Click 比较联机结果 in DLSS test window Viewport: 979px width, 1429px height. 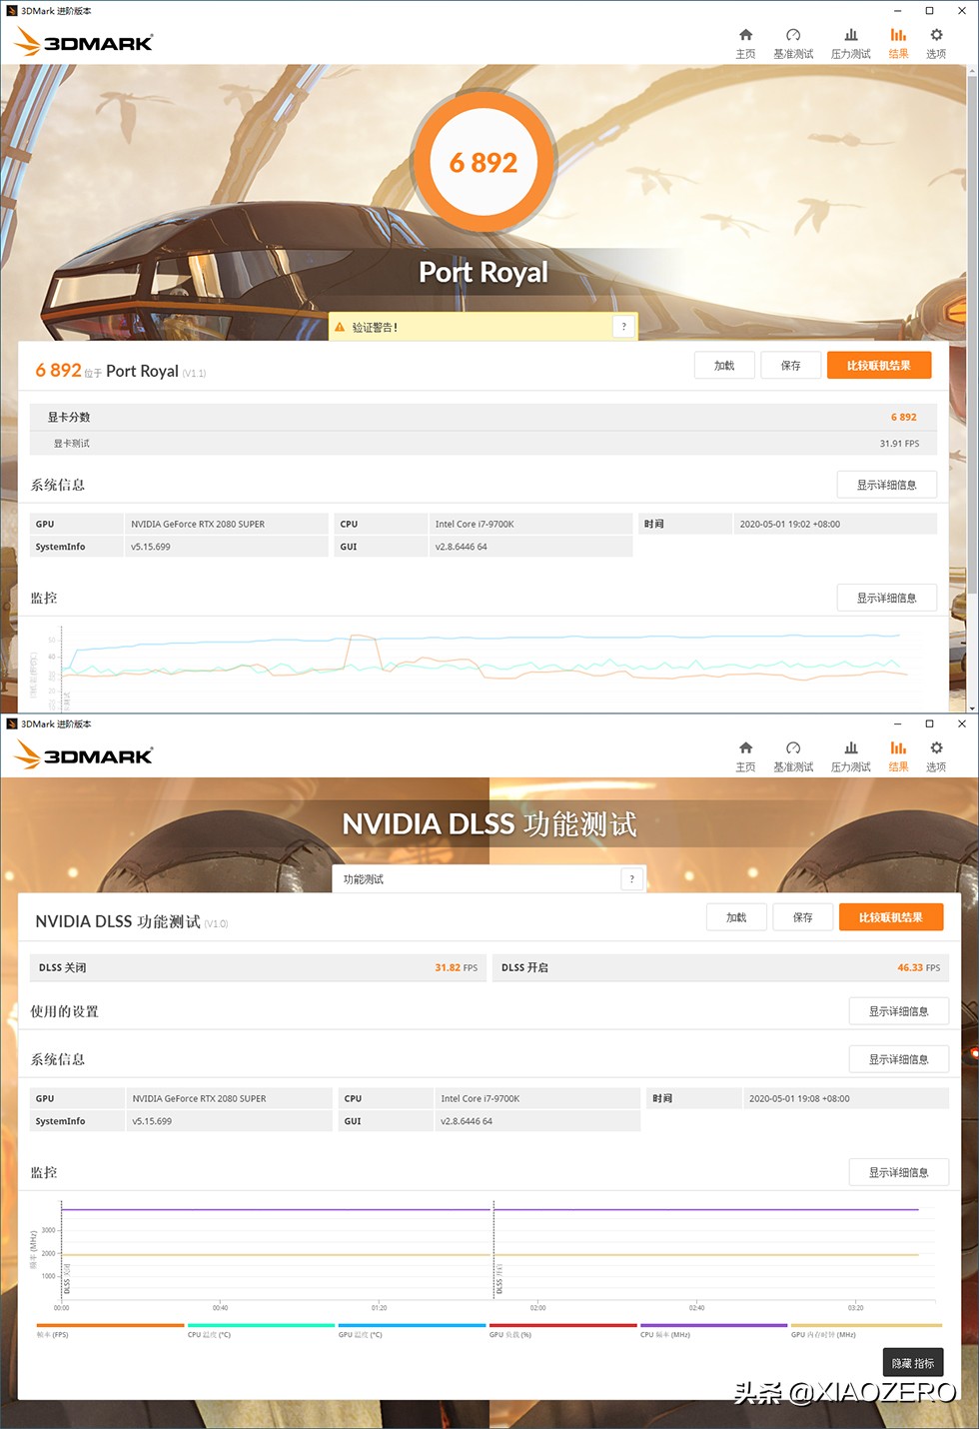point(891,917)
